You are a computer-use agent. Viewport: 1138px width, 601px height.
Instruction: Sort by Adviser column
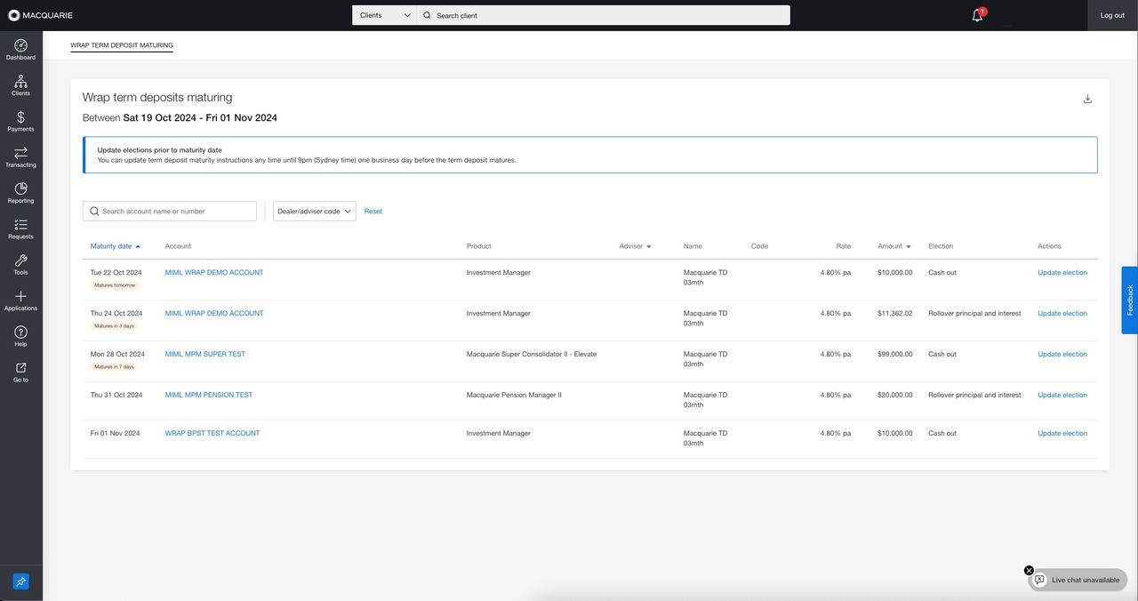coord(635,246)
